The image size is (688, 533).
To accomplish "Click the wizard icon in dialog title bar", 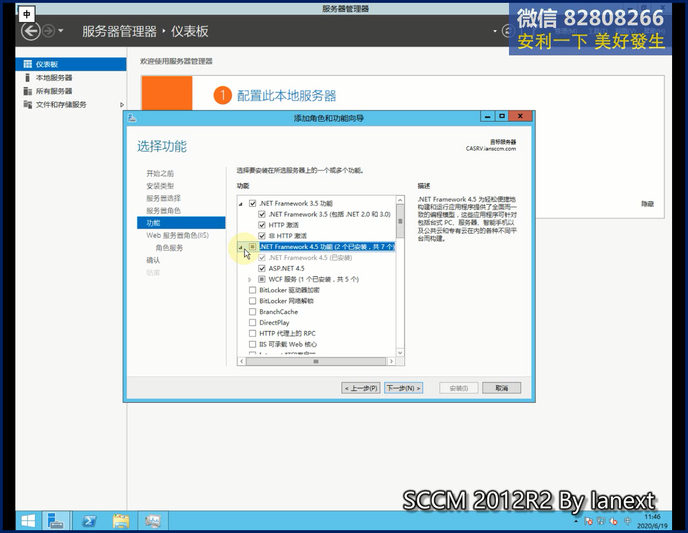I will (x=132, y=118).
